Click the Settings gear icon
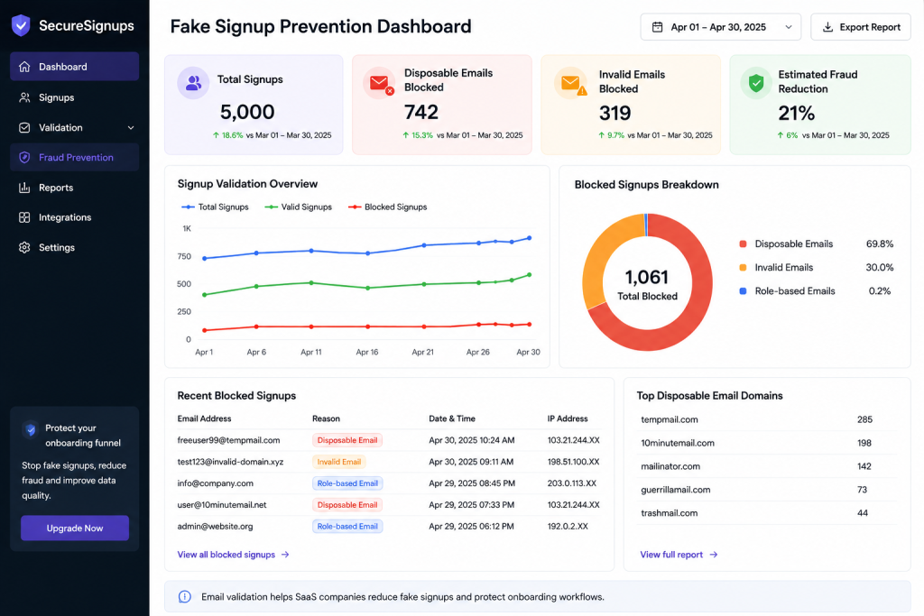This screenshot has width=924, height=616. (24, 247)
